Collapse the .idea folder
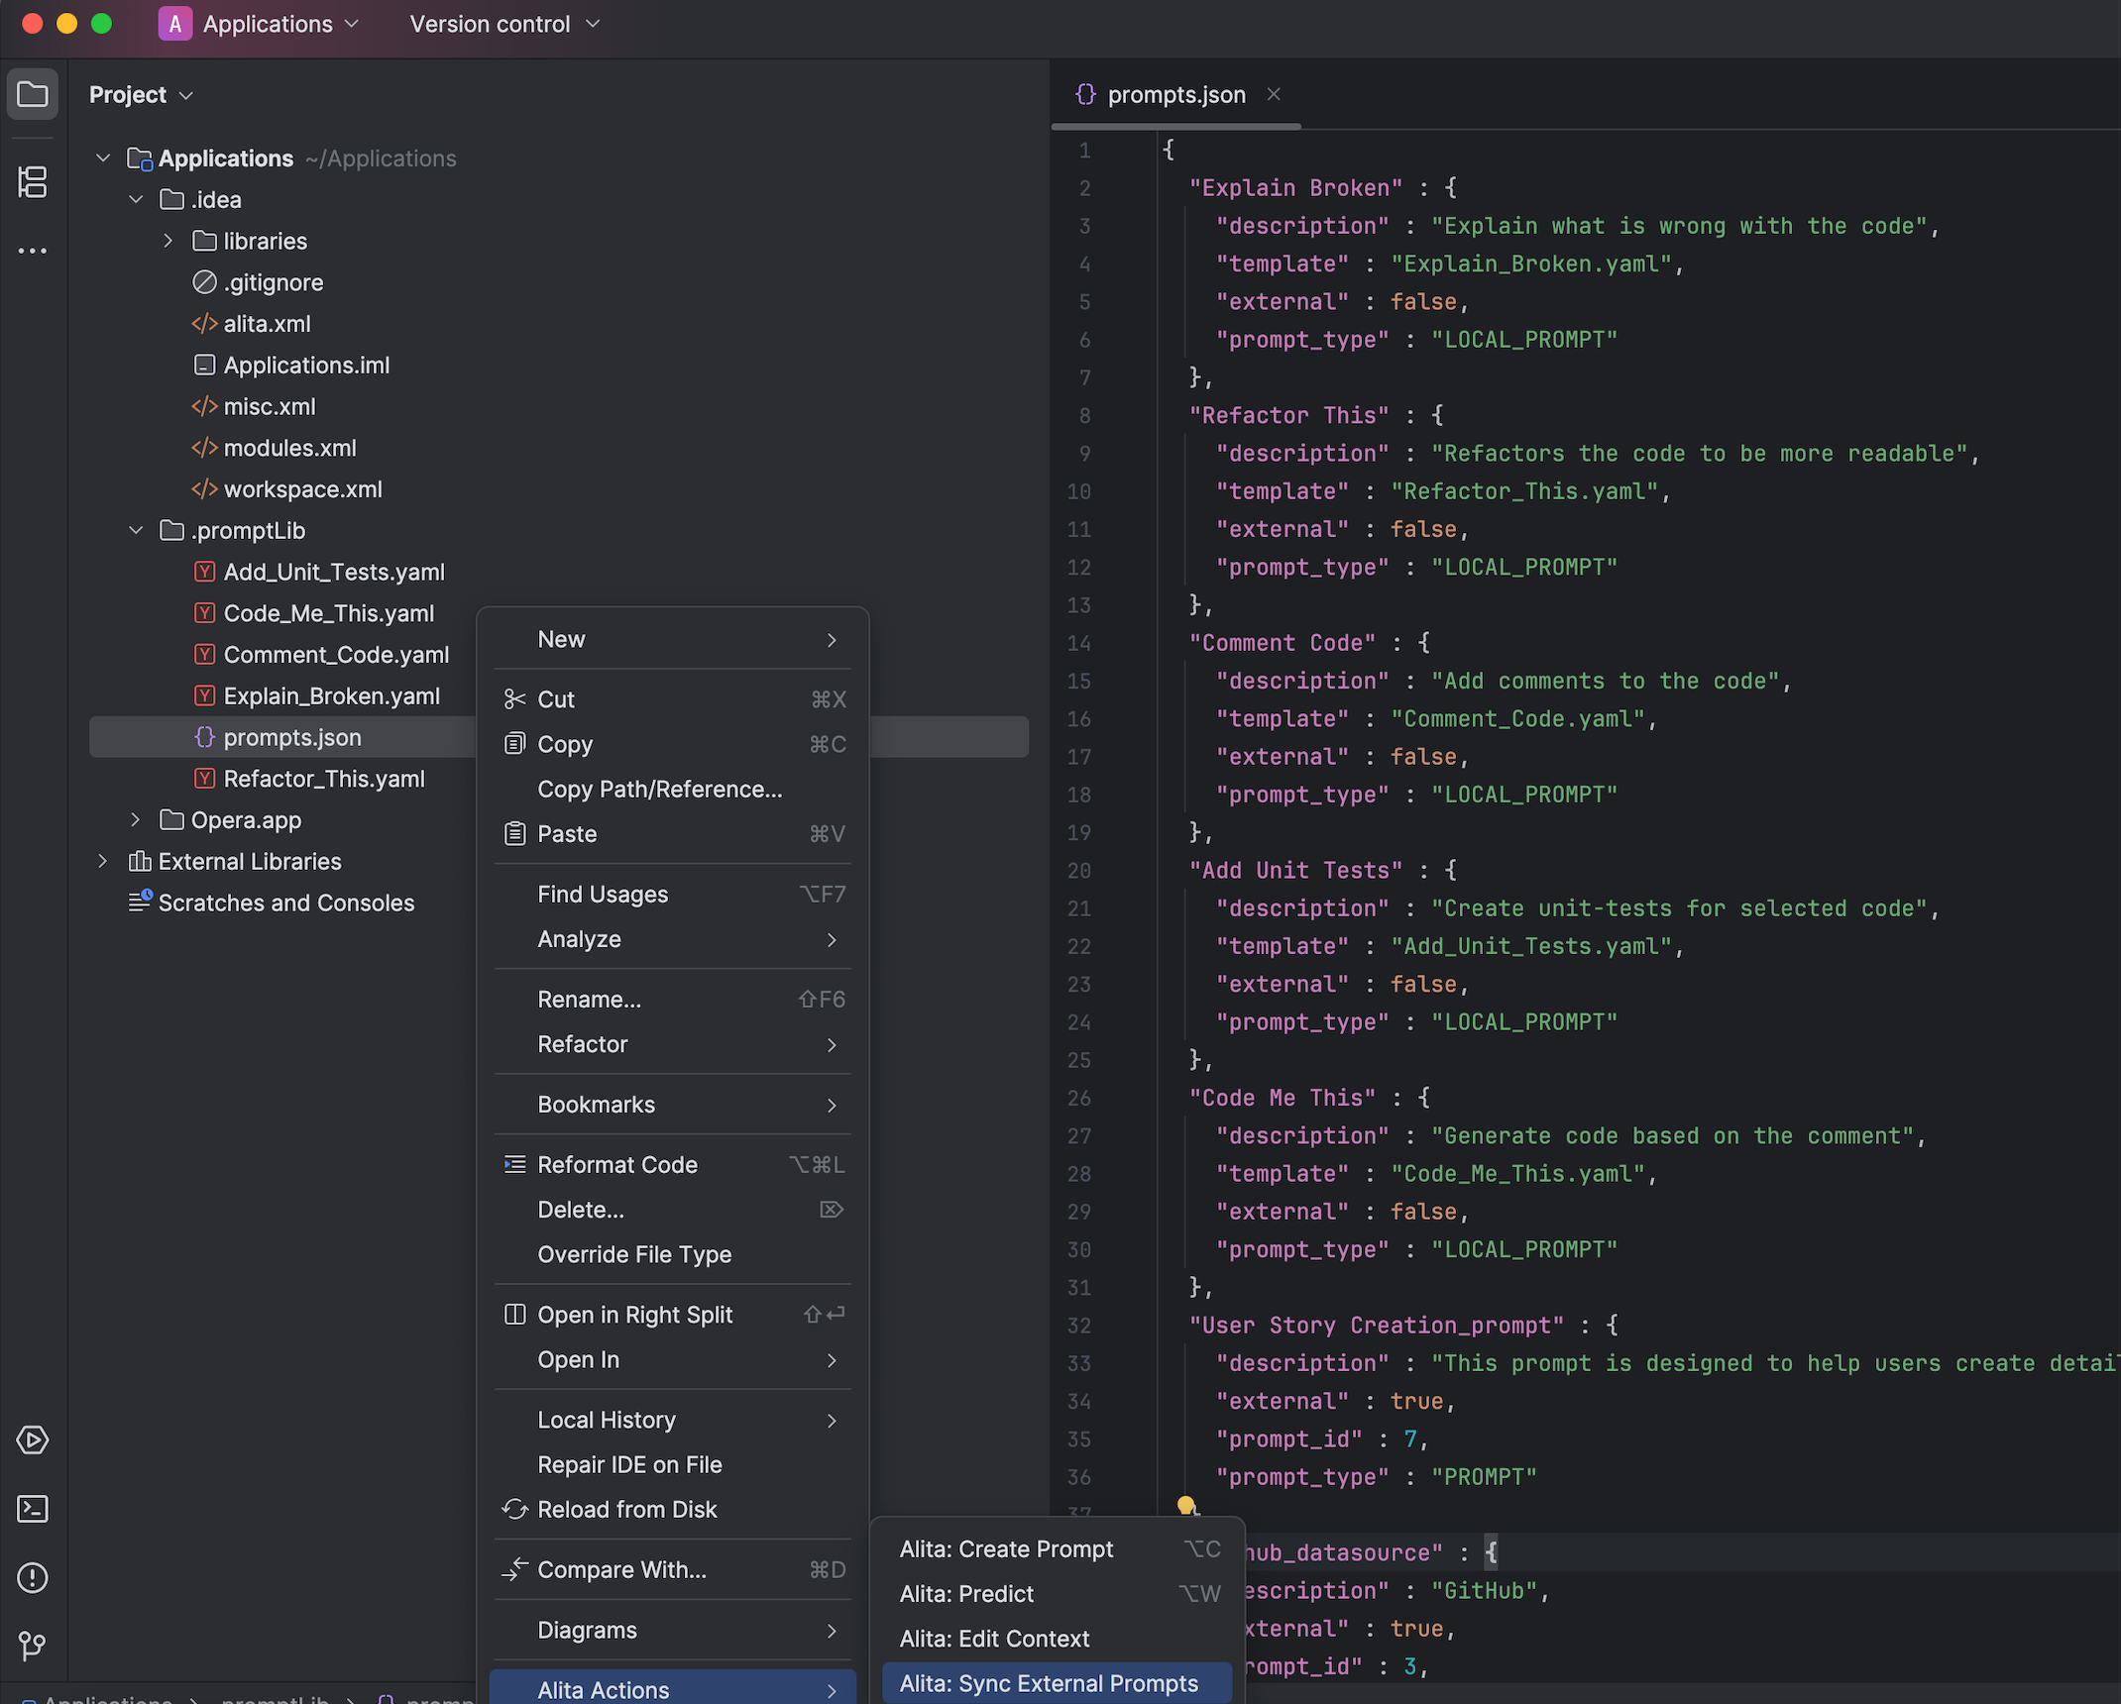2121x1704 pixels. [137, 199]
